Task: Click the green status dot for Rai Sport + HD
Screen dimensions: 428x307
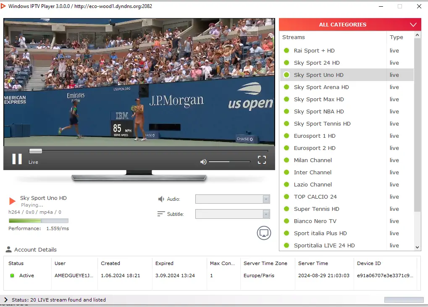Action: (286, 50)
